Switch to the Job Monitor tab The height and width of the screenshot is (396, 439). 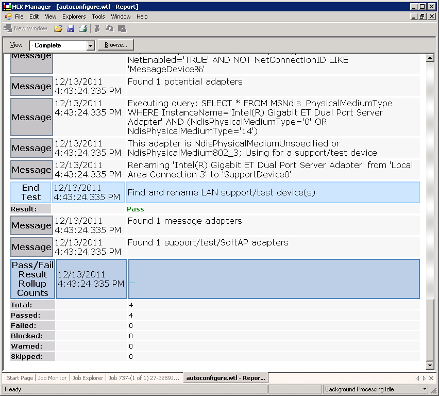(x=53, y=378)
